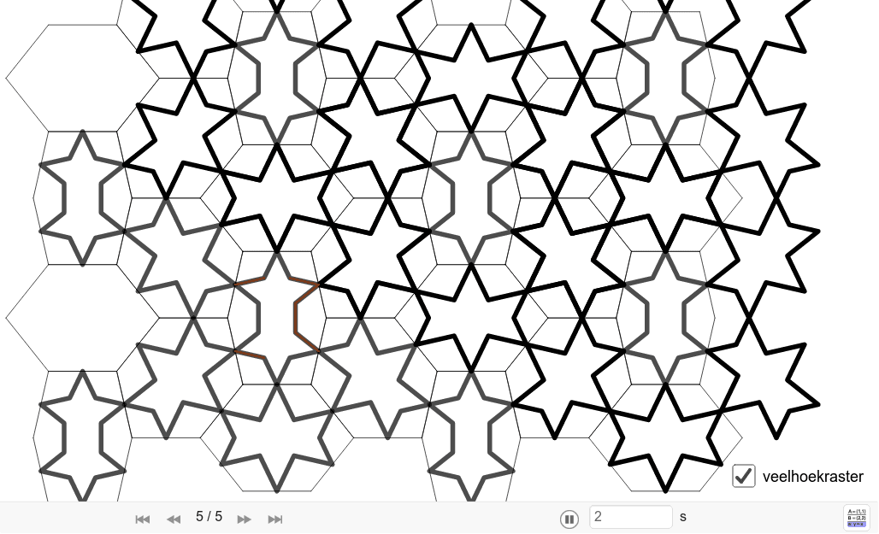The height and width of the screenshot is (534, 879).
Task: Click the 5/5 step counter label
Action: [208, 516]
